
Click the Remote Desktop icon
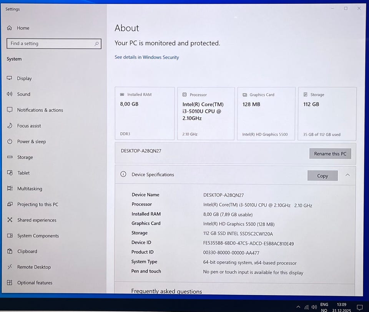click(x=10, y=267)
